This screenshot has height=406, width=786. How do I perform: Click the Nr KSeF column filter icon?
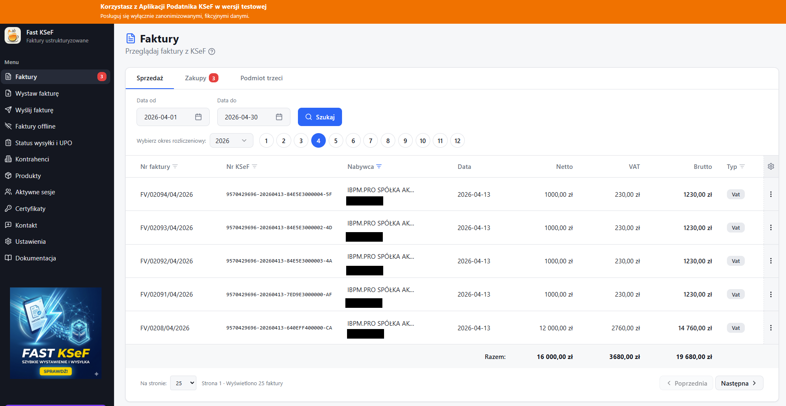[255, 166]
